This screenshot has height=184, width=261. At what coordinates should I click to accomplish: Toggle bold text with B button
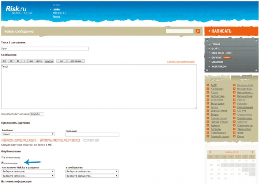18,61
